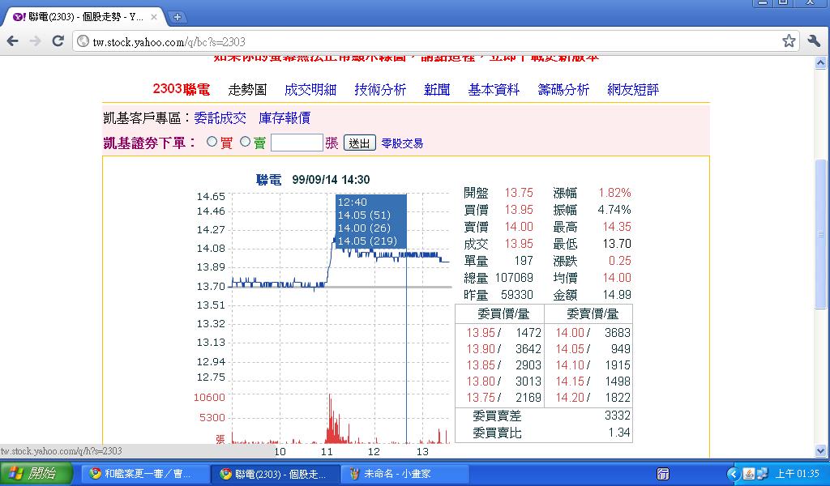
Task: Open the Windows 開始 start button
Action: [36, 473]
